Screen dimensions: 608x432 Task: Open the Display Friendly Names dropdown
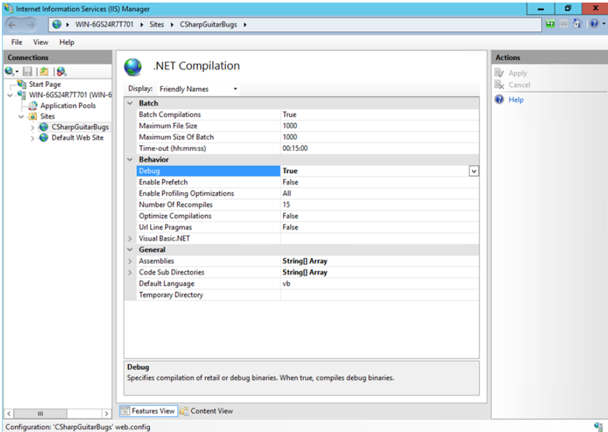[198, 89]
